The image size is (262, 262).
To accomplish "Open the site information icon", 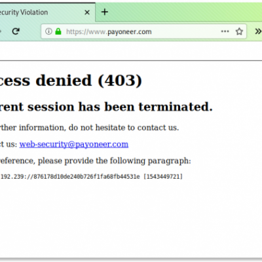I will (x=48, y=31).
